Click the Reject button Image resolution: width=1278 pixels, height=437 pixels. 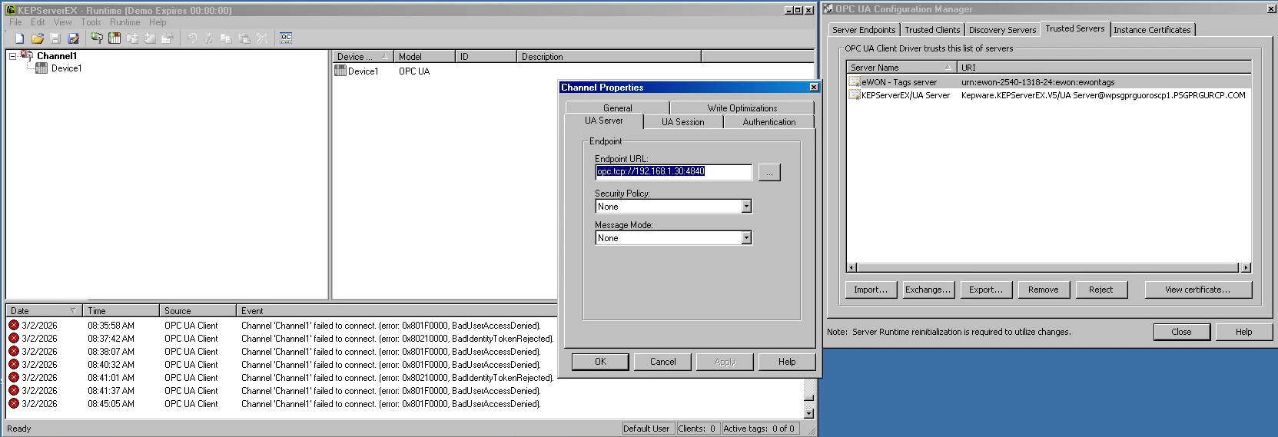(x=1100, y=290)
